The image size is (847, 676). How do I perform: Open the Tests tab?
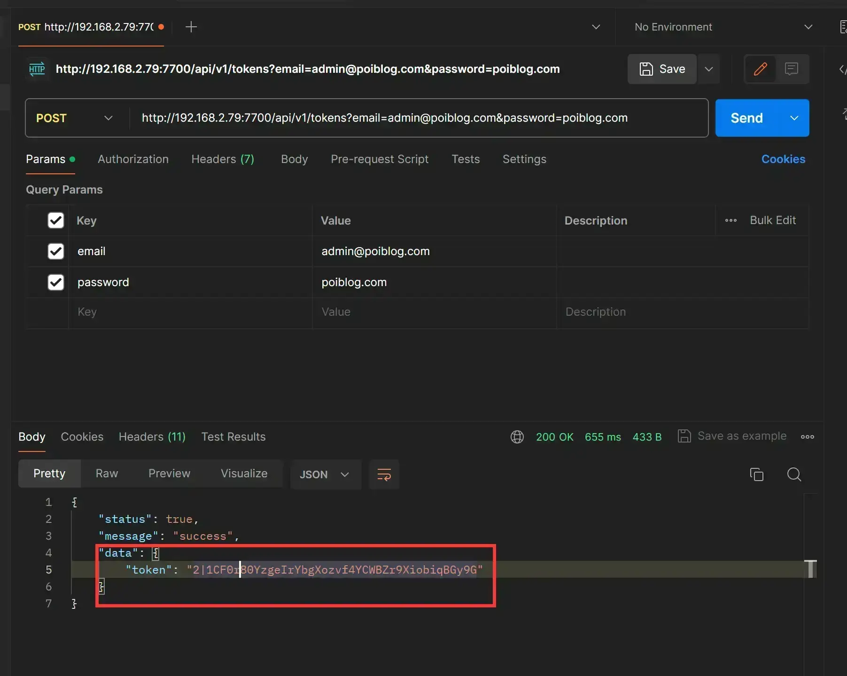point(466,159)
